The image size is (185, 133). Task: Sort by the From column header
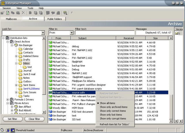coord(59,38)
